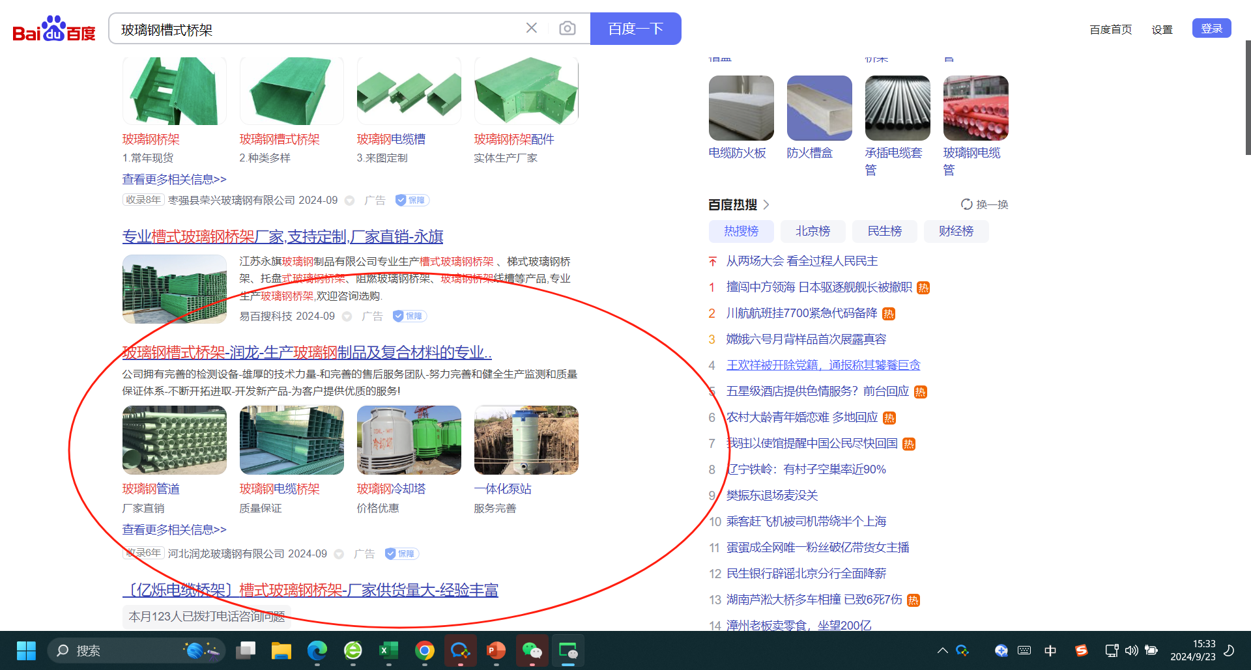Click the 保障 badge of 河北润龙 ad
Image resolution: width=1251 pixels, height=670 pixels.
(x=401, y=553)
